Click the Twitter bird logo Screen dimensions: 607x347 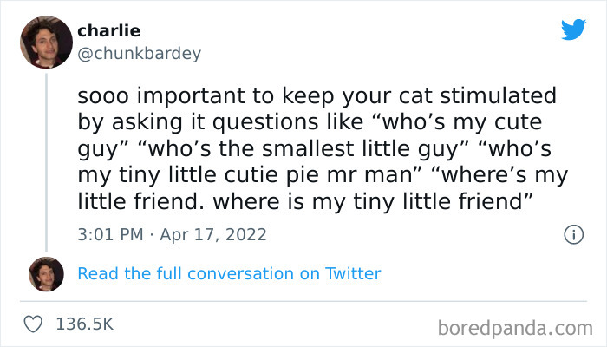point(573,29)
